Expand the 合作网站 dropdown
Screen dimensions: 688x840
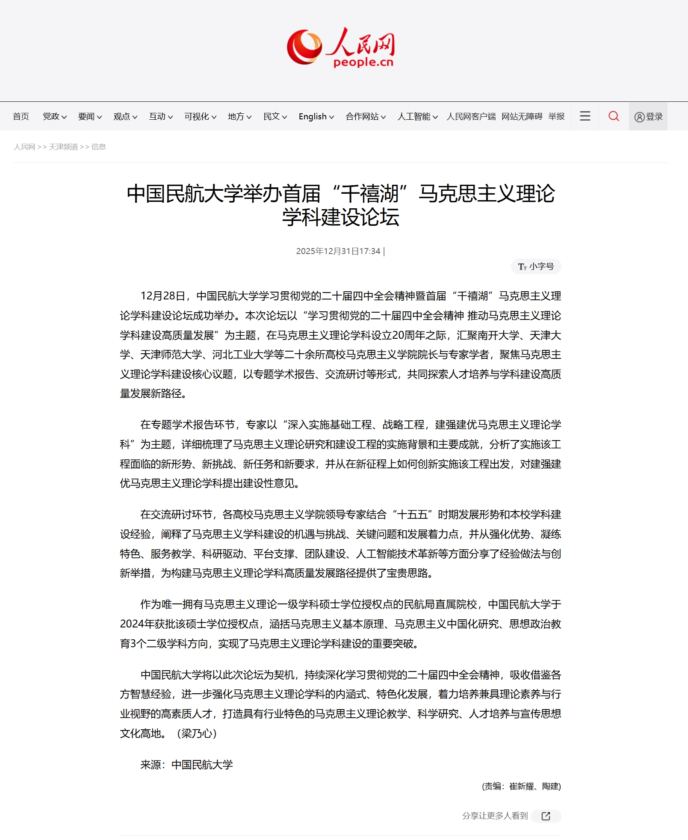(366, 117)
